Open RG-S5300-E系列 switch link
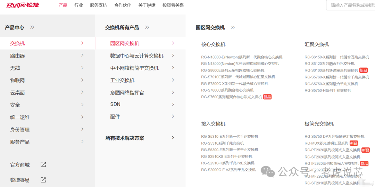Viewport: 375px width, 187px height. coord(230,150)
